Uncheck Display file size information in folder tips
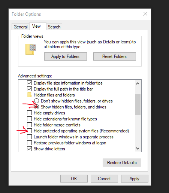The image size is (169, 193). tap(29, 83)
